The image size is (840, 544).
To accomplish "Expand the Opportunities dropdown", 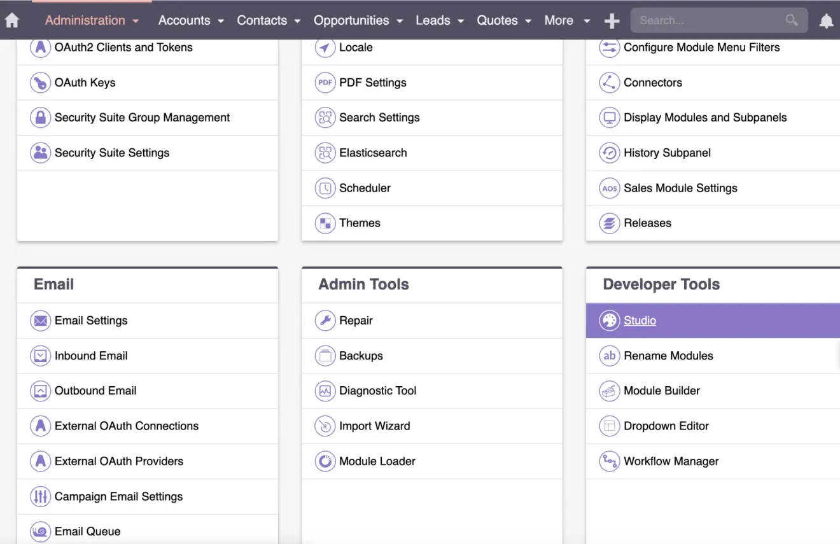I will [x=358, y=20].
